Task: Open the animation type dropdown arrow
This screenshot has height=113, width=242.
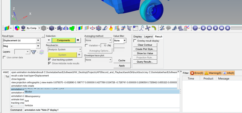Action: 199,28
